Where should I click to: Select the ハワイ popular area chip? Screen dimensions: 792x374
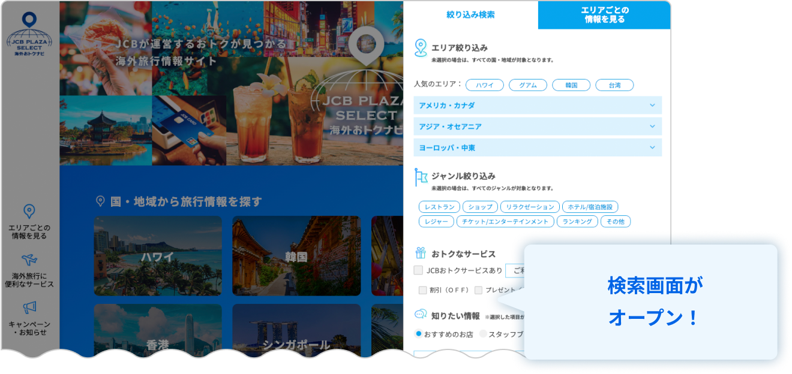coord(485,85)
